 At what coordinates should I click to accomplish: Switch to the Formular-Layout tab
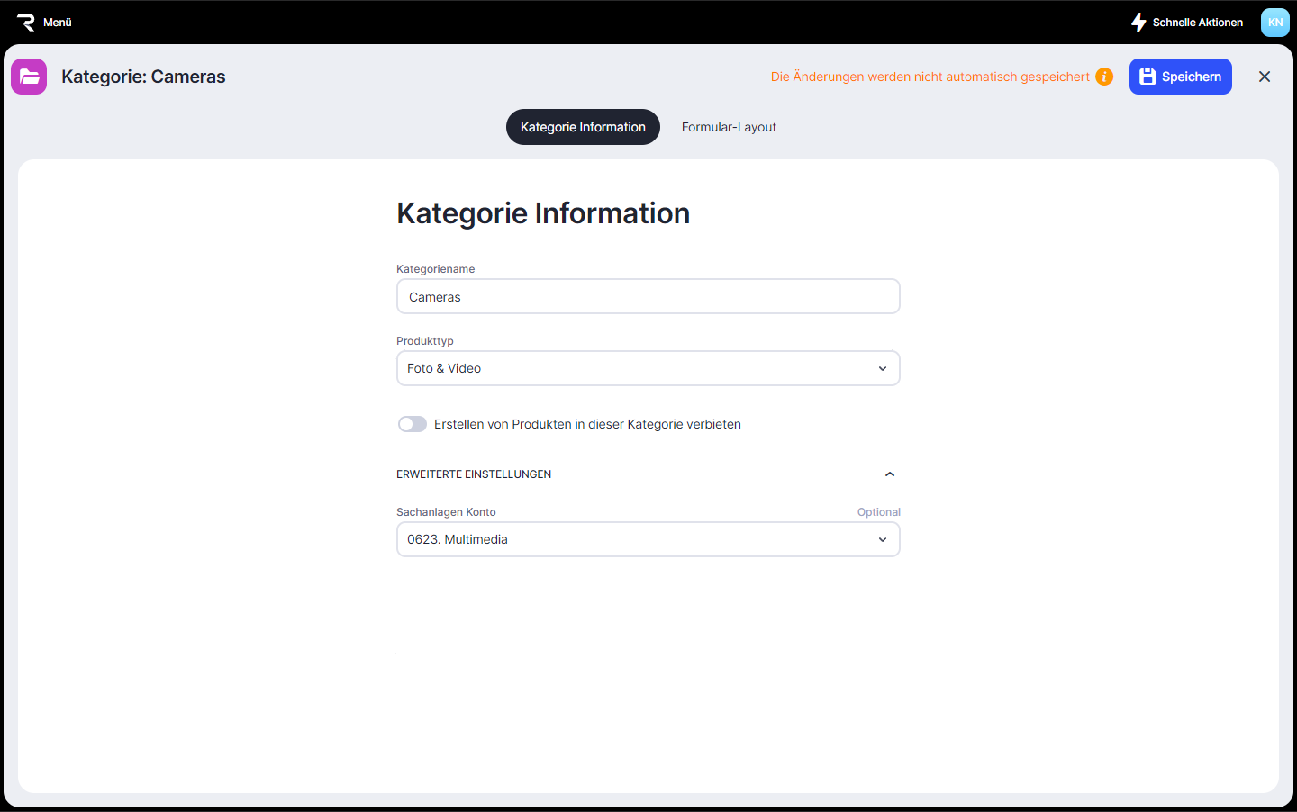pos(729,127)
